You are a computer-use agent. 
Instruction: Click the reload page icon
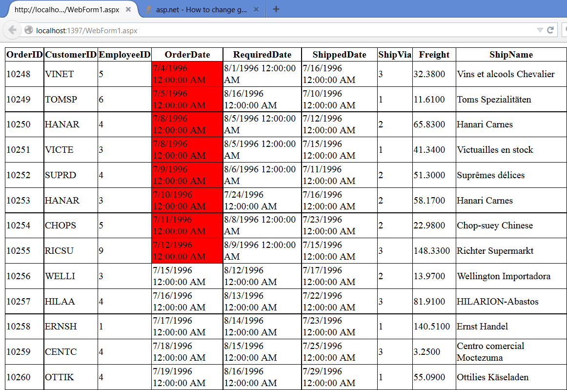click(x=550, y=30)
